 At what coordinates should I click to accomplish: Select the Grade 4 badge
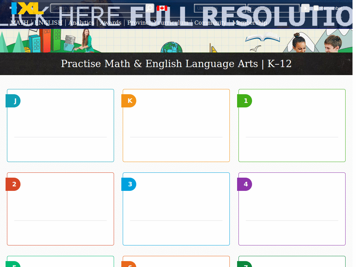tap(245, 184)
